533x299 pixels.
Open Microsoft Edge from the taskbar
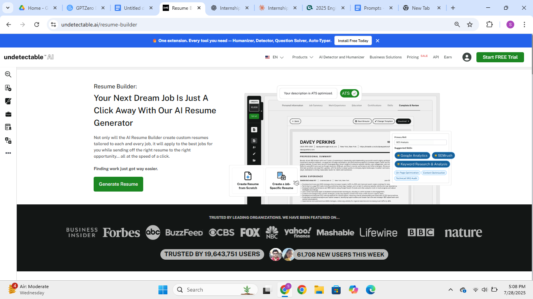click(370, 290)
